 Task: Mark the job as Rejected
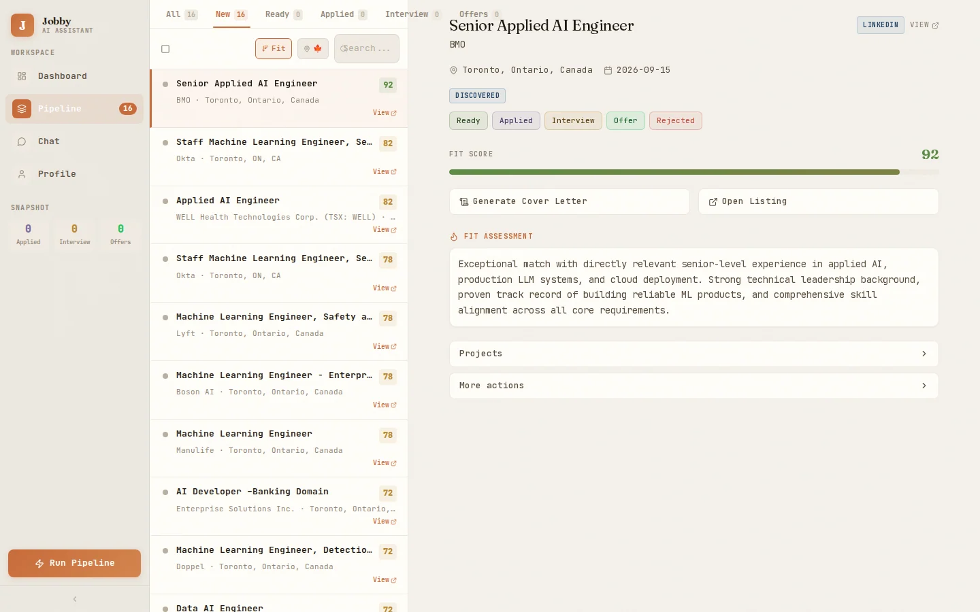click(x=676, y=121)
